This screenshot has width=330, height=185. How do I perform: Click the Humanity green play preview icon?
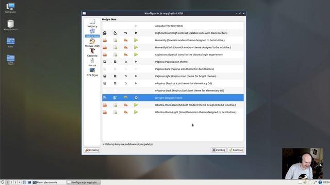coord(136,40)
